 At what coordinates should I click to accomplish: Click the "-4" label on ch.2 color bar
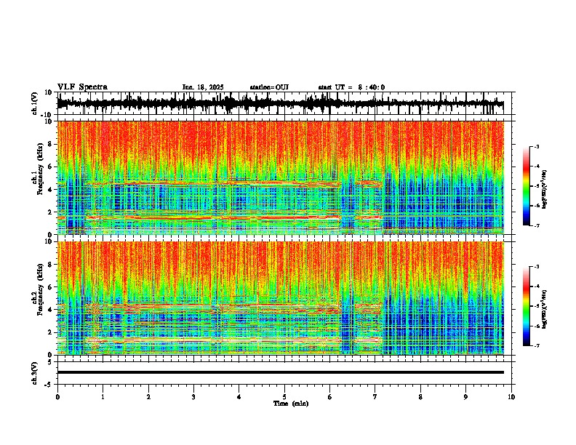point(537,286)
